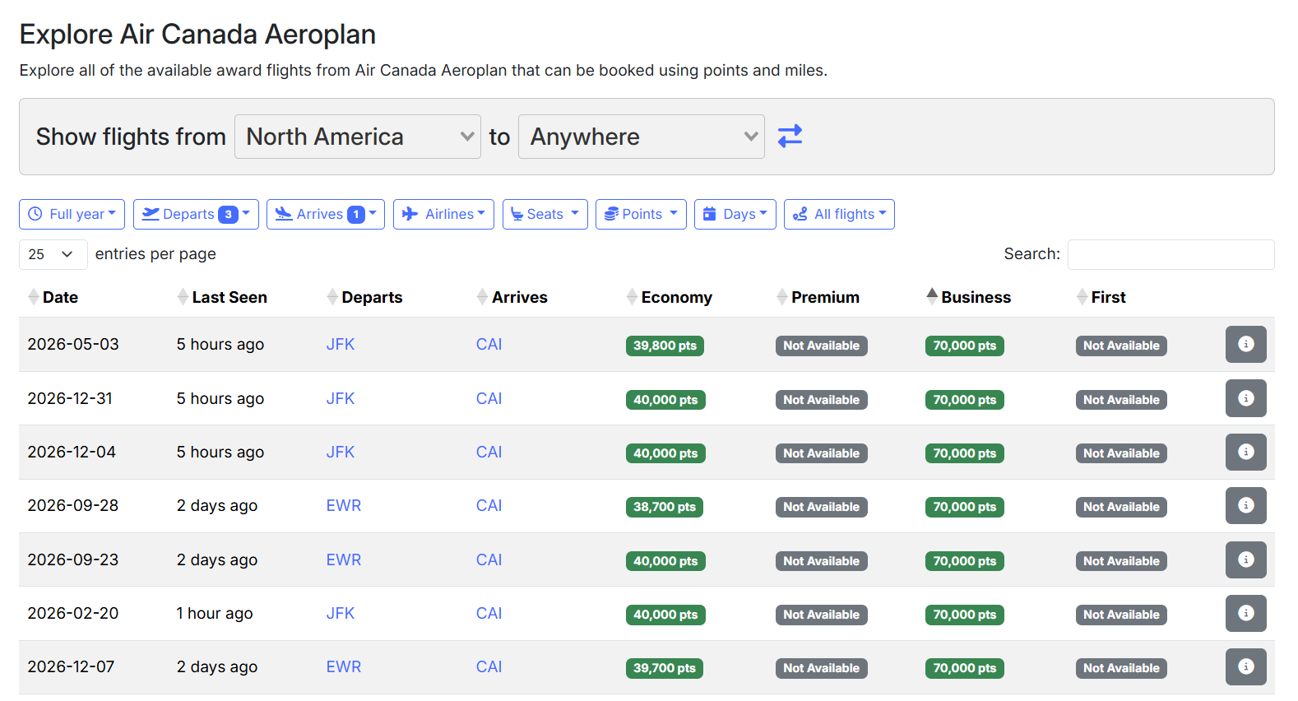Click 70,000 pts business badge for 2026-05-03

coord(964,346)
